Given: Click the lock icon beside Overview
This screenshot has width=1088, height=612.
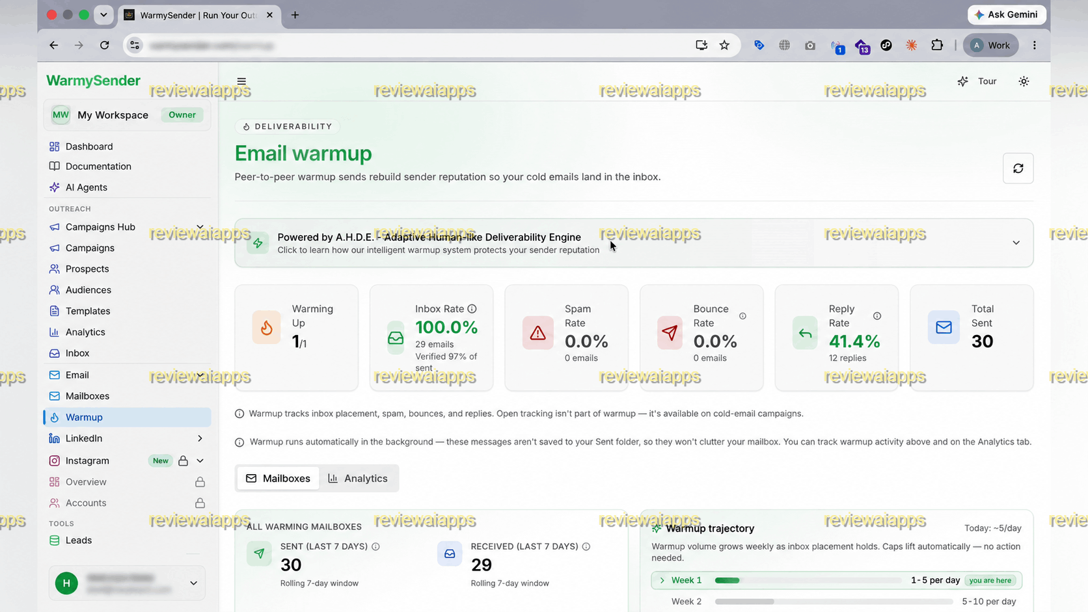Looking at the screenshot, I should pyautogui.click(x=200, y=482).
